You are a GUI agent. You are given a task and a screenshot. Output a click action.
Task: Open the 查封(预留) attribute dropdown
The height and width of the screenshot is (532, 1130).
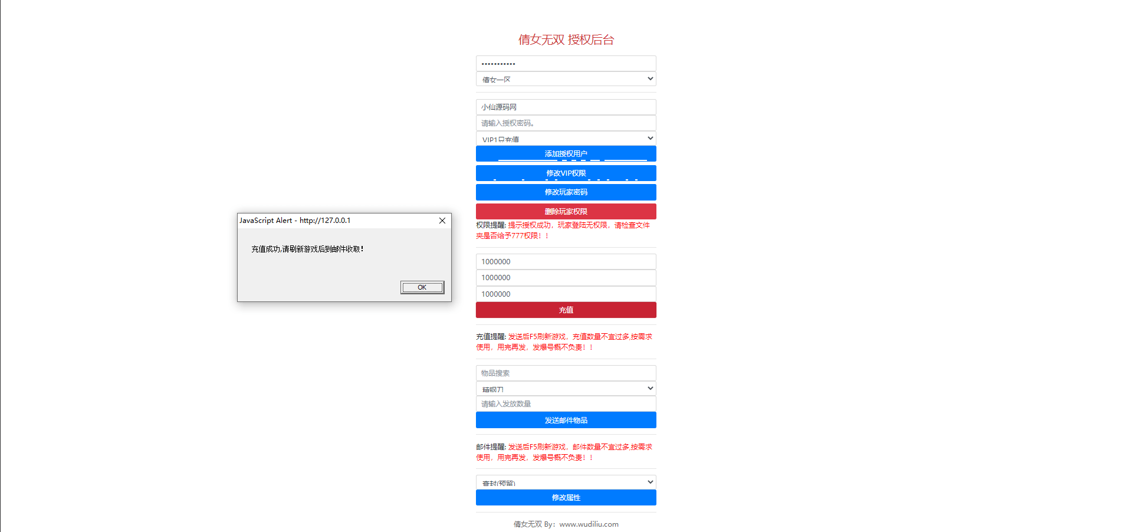pos(566,482)
